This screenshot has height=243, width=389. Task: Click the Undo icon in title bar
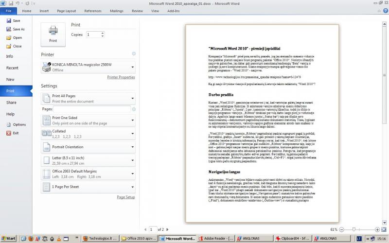[x=18, y=3]
